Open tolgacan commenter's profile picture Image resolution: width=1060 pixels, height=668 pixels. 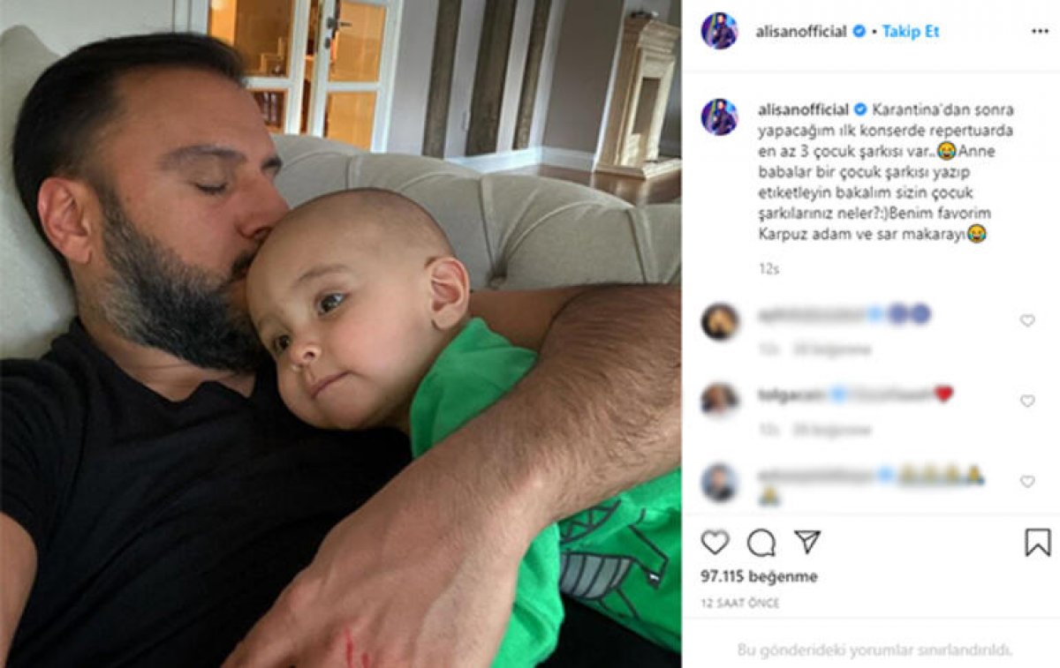pyautogui.click(x=720, y=400)
